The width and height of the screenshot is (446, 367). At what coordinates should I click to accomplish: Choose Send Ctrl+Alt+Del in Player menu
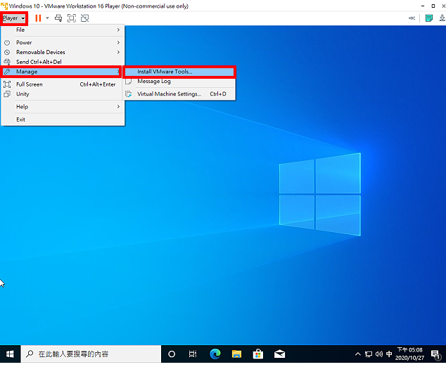click(63, 62)
